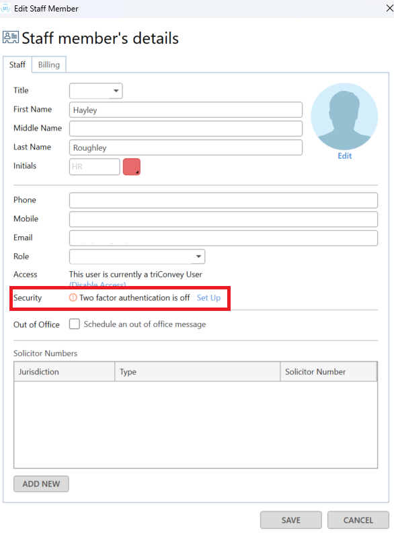The image size is (394, 533).
Task: Click the two-factor warning exclamation icon
Action: coord(73,297)
